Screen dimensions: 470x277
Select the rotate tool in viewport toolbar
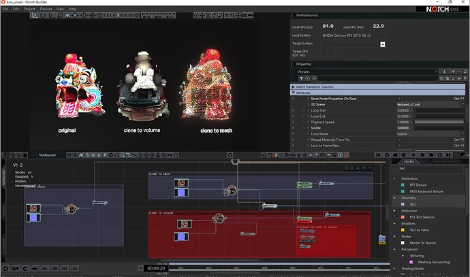coord(43,15)
